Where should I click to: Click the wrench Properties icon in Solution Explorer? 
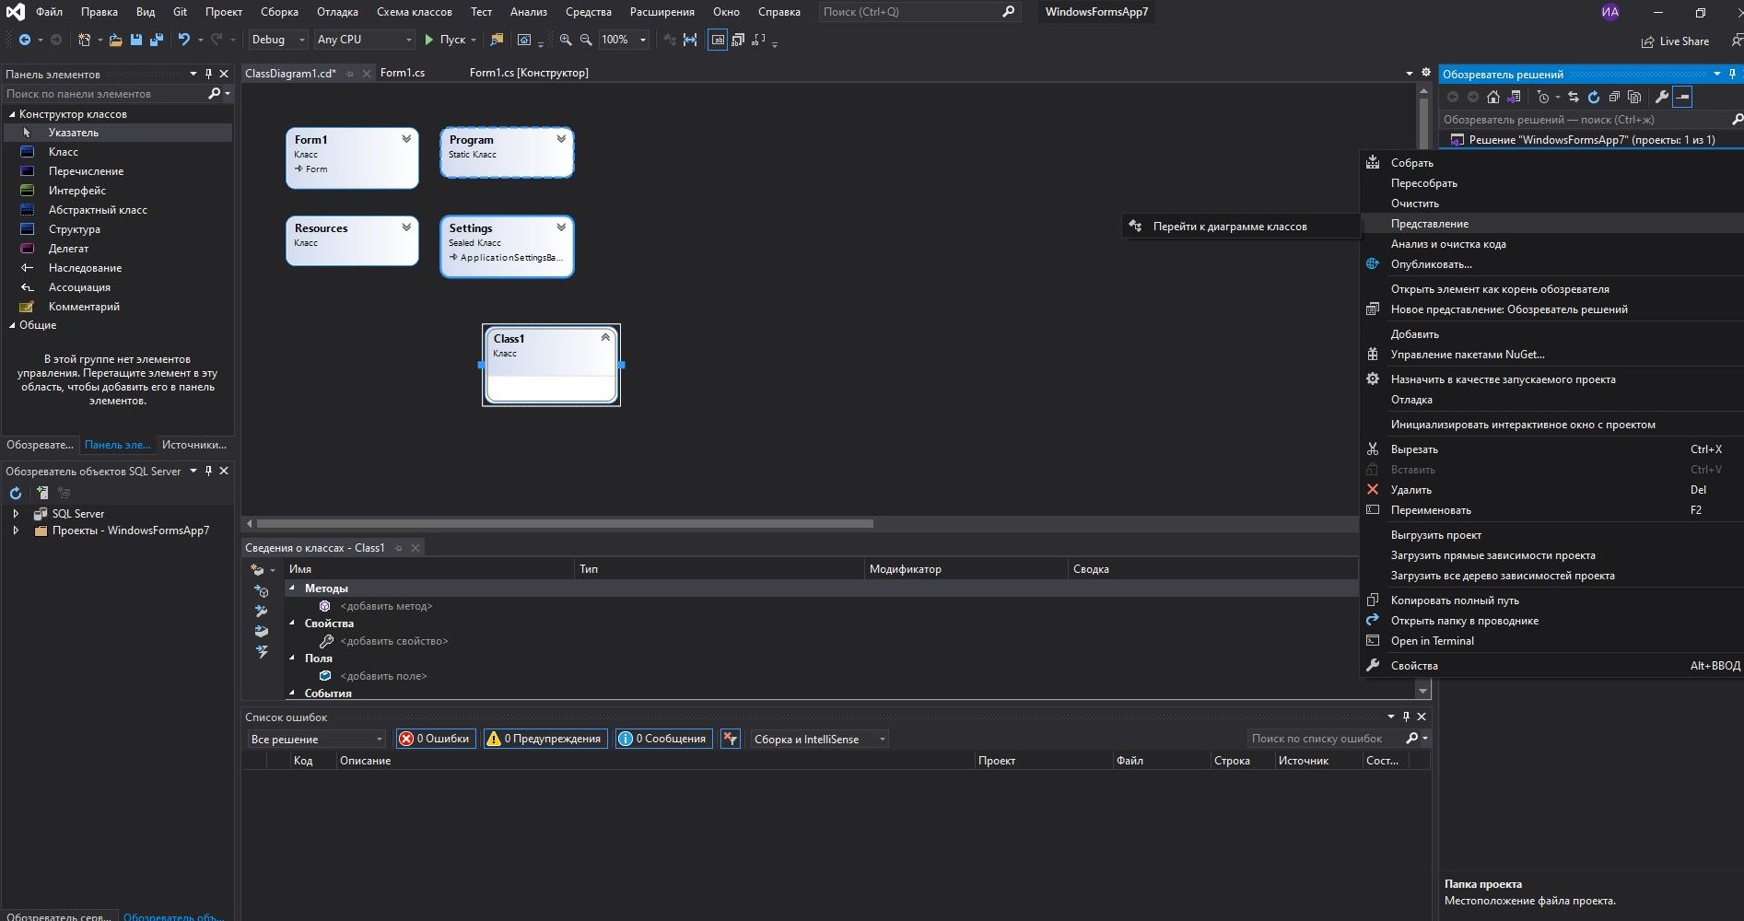click(x=1662, y=97)
